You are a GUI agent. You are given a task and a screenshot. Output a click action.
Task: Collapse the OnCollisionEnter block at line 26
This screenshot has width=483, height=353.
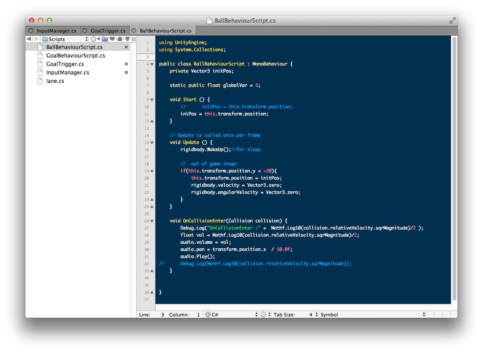pos(151,221)
